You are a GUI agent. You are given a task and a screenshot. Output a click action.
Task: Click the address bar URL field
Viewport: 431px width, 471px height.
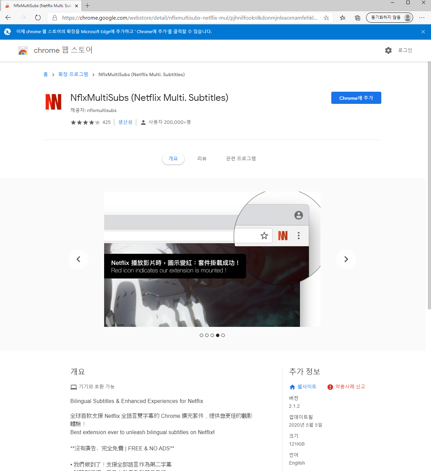(x=190, y=18)
